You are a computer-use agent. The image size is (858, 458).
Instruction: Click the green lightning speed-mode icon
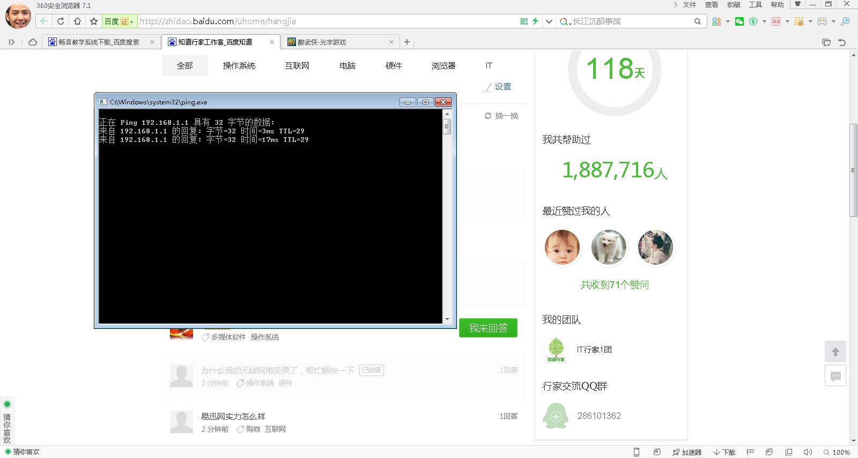pos(535,21)
